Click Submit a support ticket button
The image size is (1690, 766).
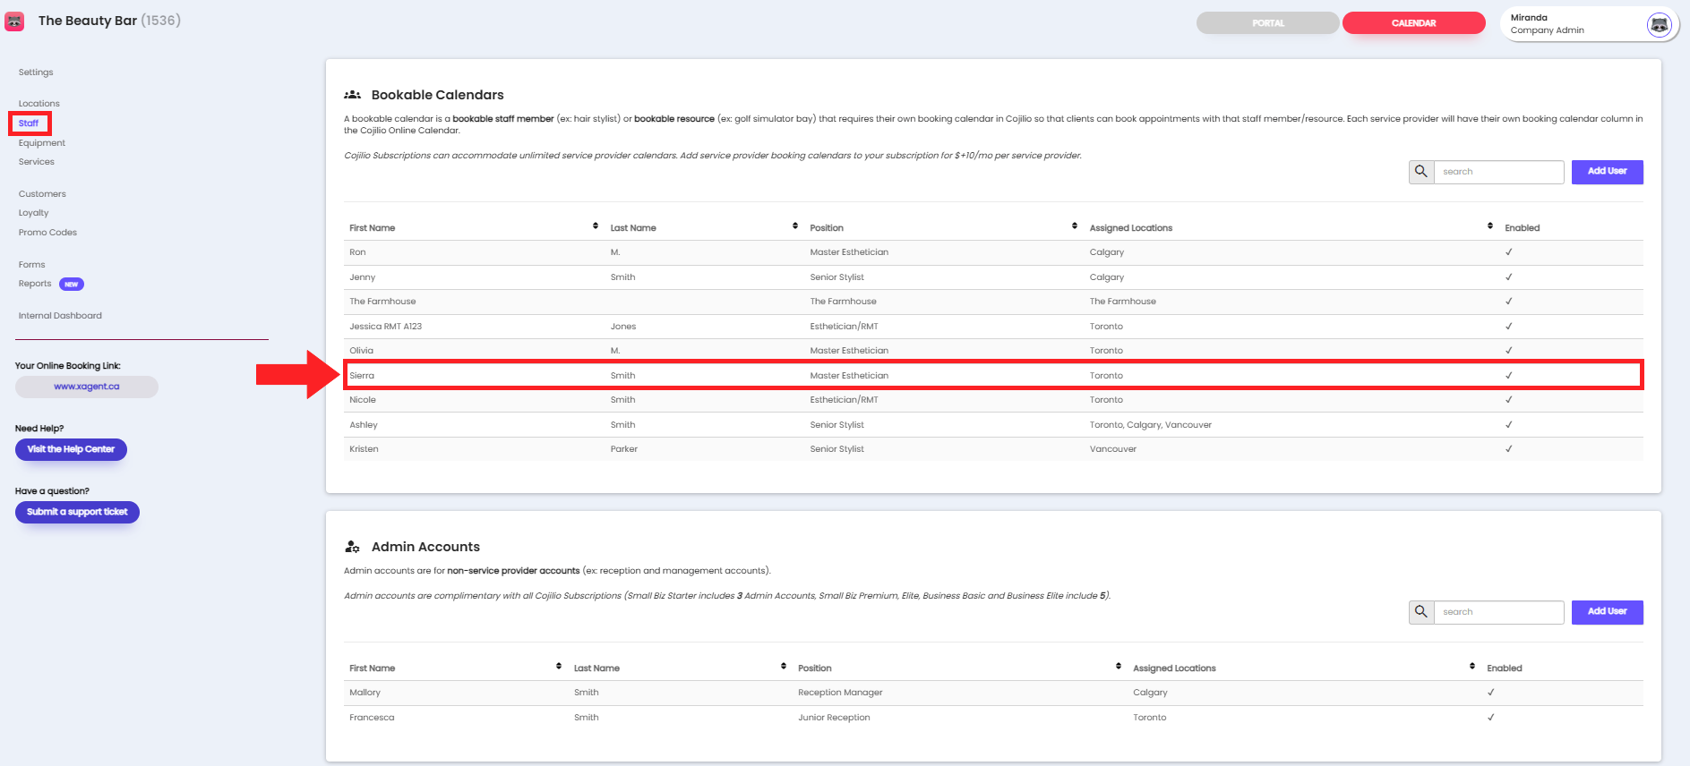77,512
